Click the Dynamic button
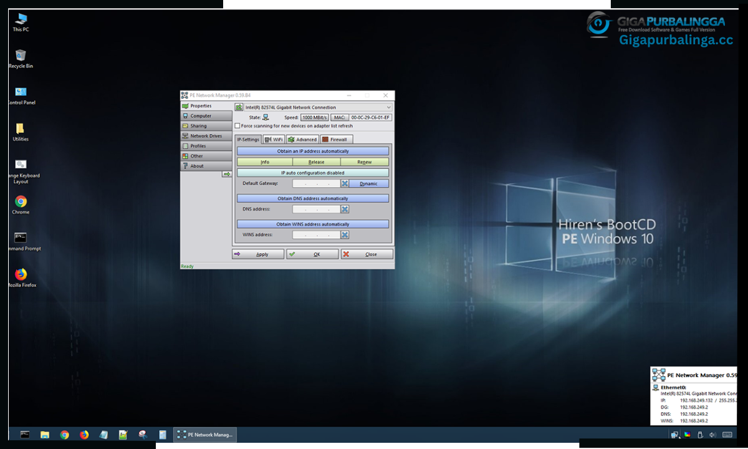 coord(368,183)
